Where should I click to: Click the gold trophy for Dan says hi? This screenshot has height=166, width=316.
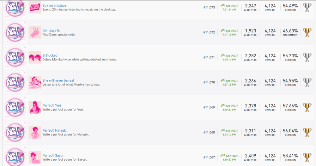coord(307,32)
